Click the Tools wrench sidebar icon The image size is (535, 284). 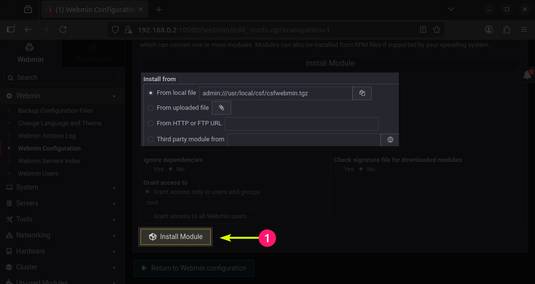pyautogui.click(x=9, y=219)
